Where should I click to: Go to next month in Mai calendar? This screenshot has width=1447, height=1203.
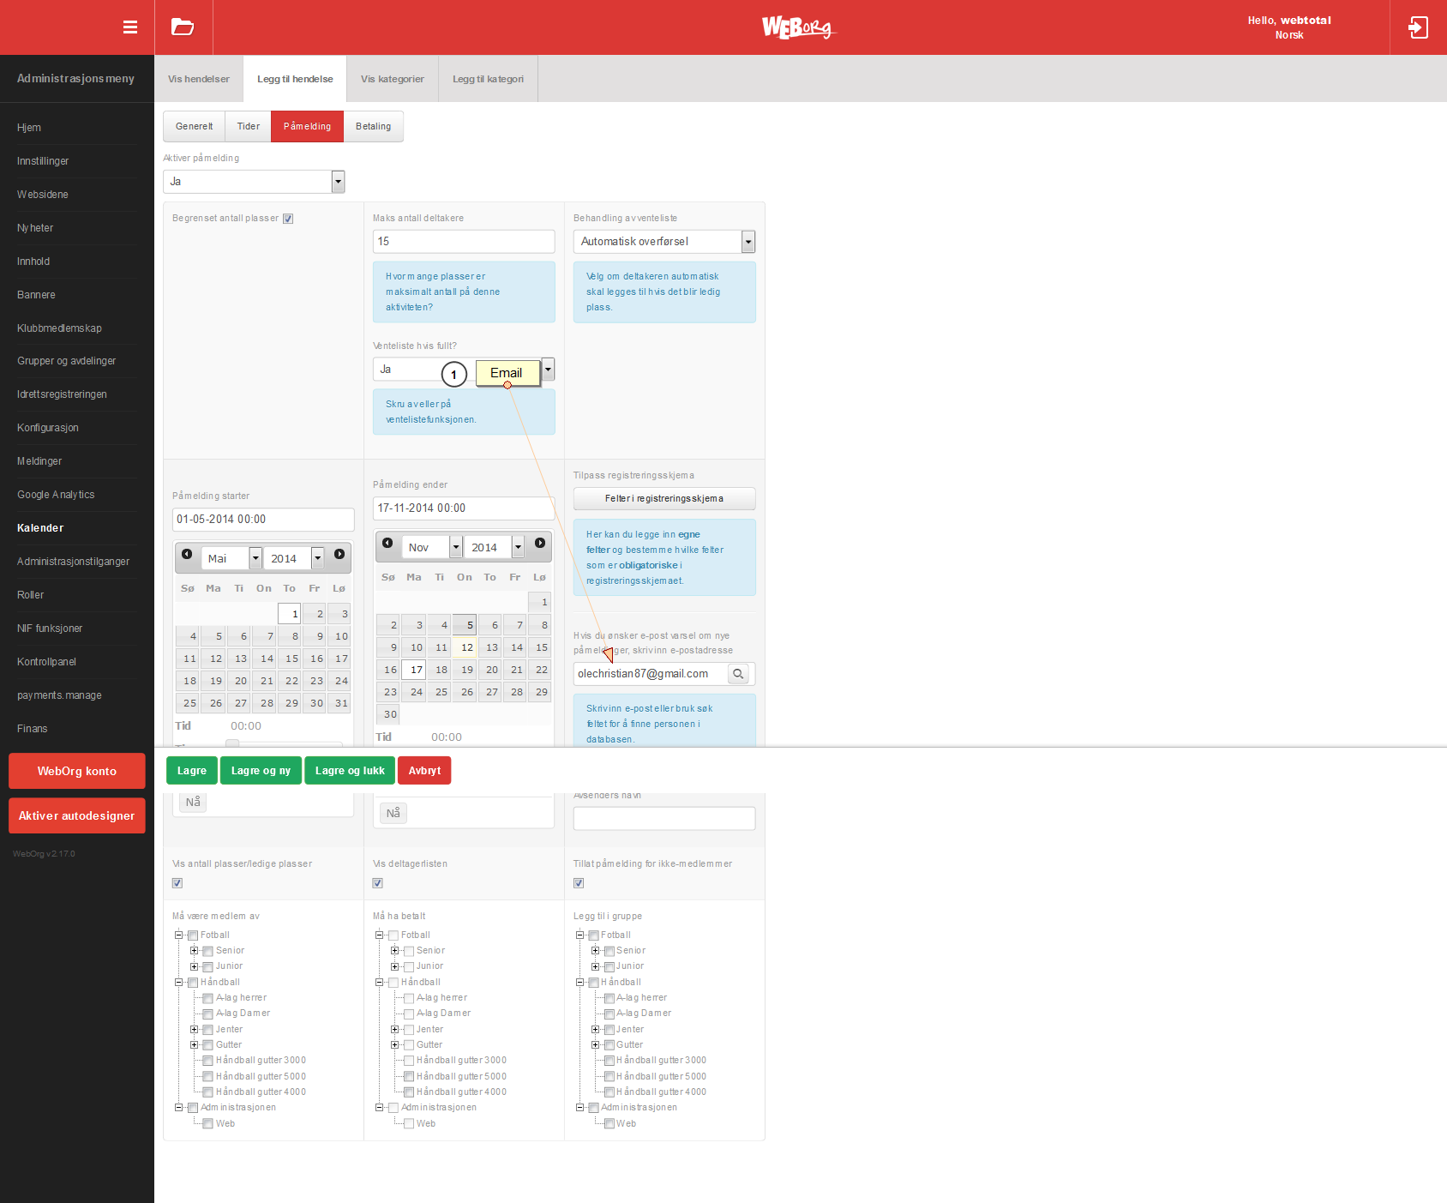click(339, 554)
